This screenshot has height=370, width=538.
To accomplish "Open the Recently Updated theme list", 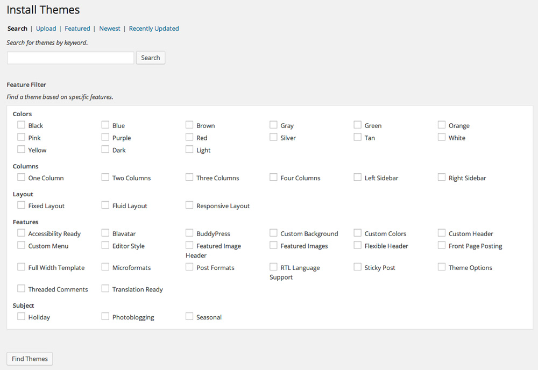I will (154, 29).
